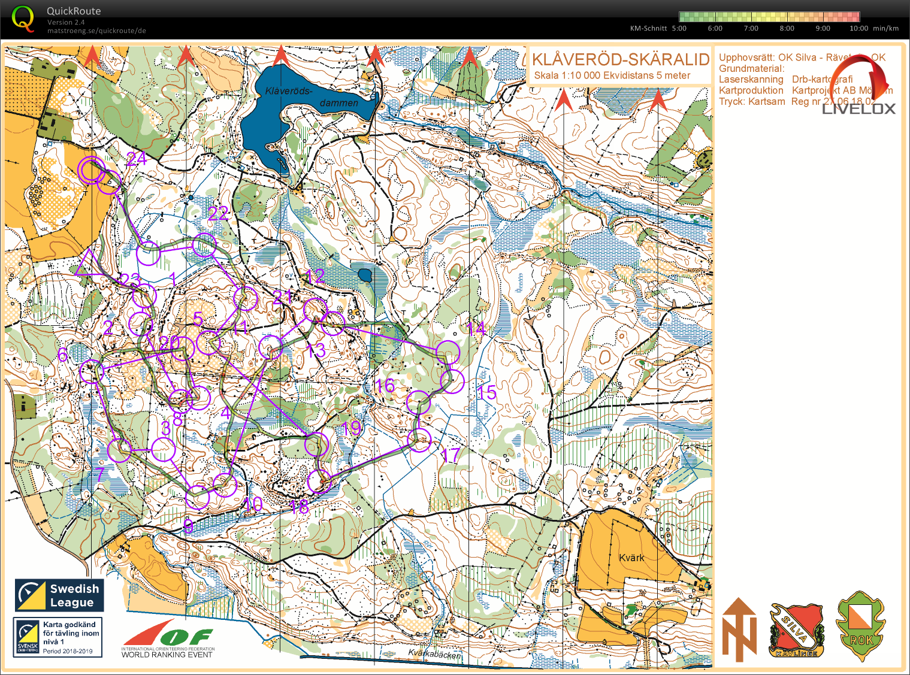
Task: Click control number 6 label
Action: pos(63,355)
